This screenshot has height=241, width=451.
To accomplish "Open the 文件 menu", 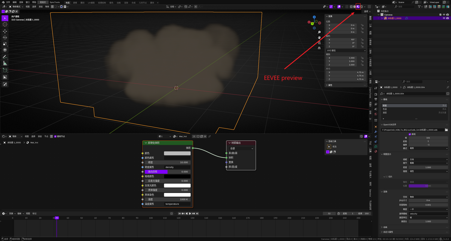I will point(8,2).
